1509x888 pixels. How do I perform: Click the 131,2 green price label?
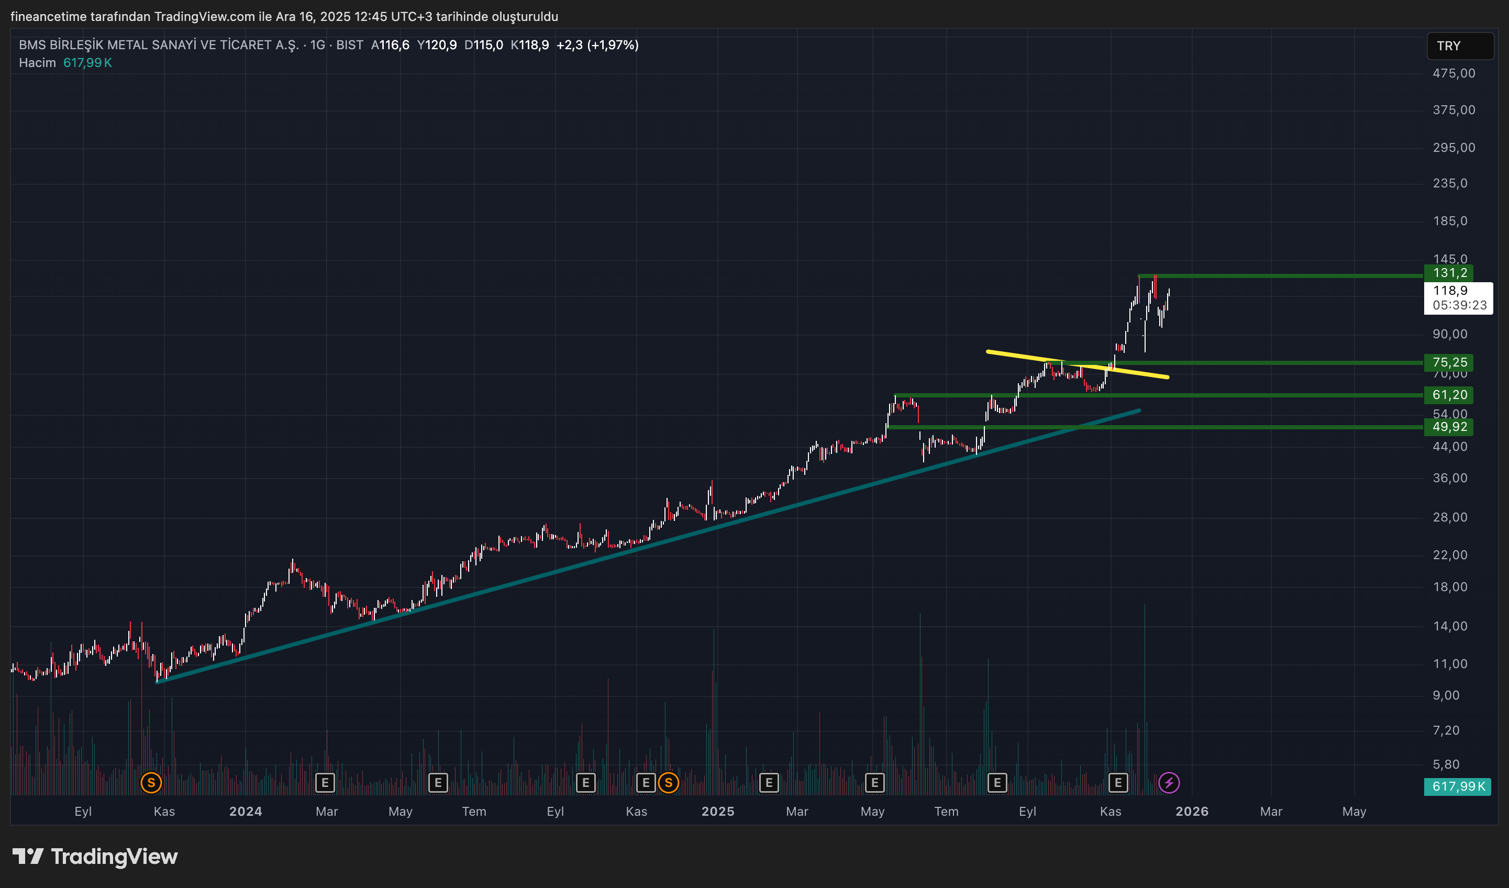click(x=1449, y=273)
